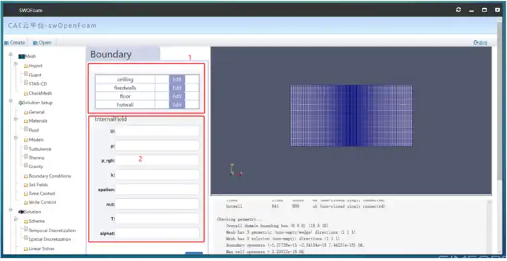Click the refresh icon in title bar
This screenshot has width=507, height=261.
[x=458, y=10]
